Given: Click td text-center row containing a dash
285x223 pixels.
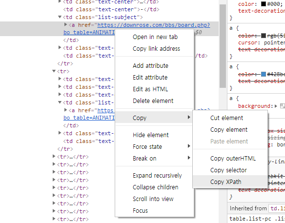Looking at the screenshot, I should tap(111, 9).
